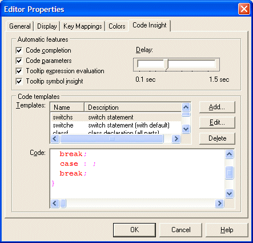
Task: Click the code box horizontal scrollbar thumb
Action: coord(63,203)
